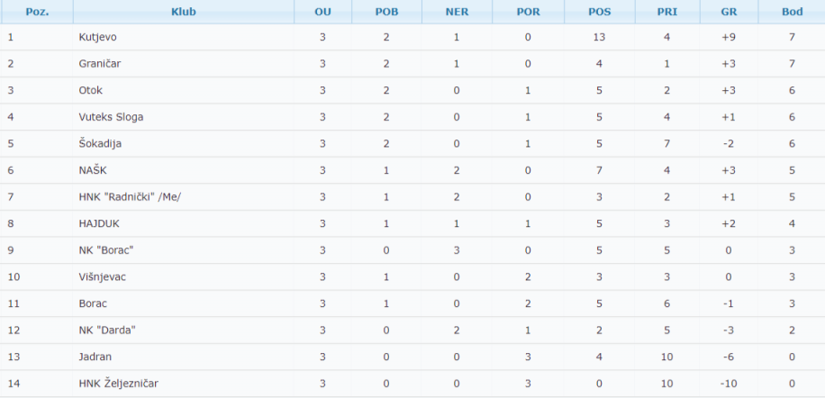Click the Klub column header
The height and width of the screenshot is (398, 825).
184,12
